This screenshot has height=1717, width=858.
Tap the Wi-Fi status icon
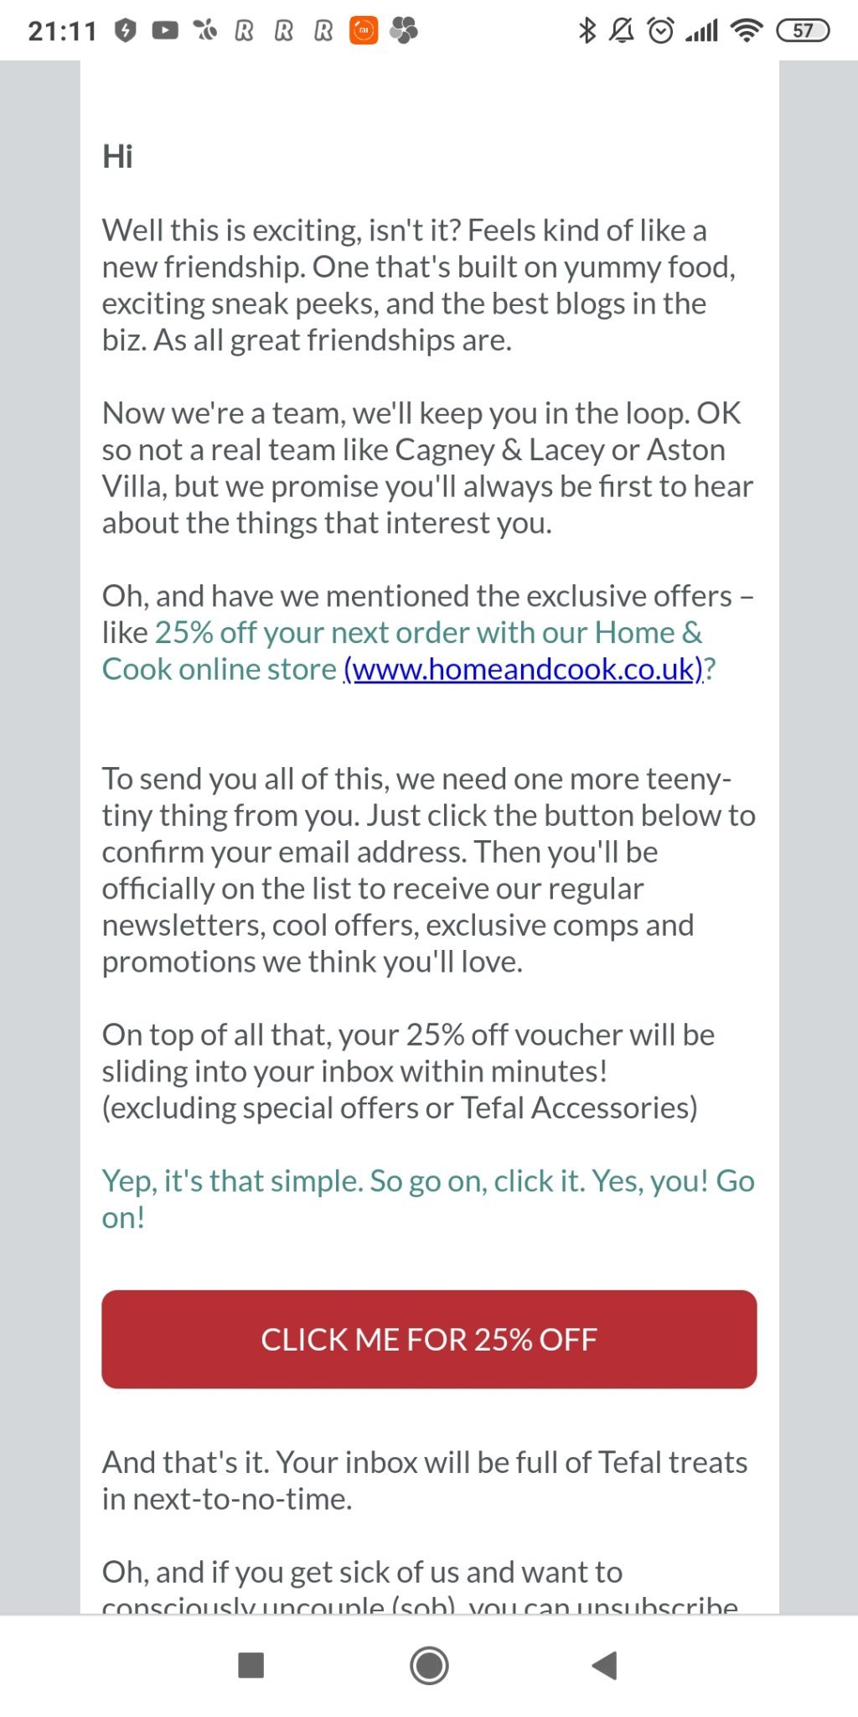point(746,31)
